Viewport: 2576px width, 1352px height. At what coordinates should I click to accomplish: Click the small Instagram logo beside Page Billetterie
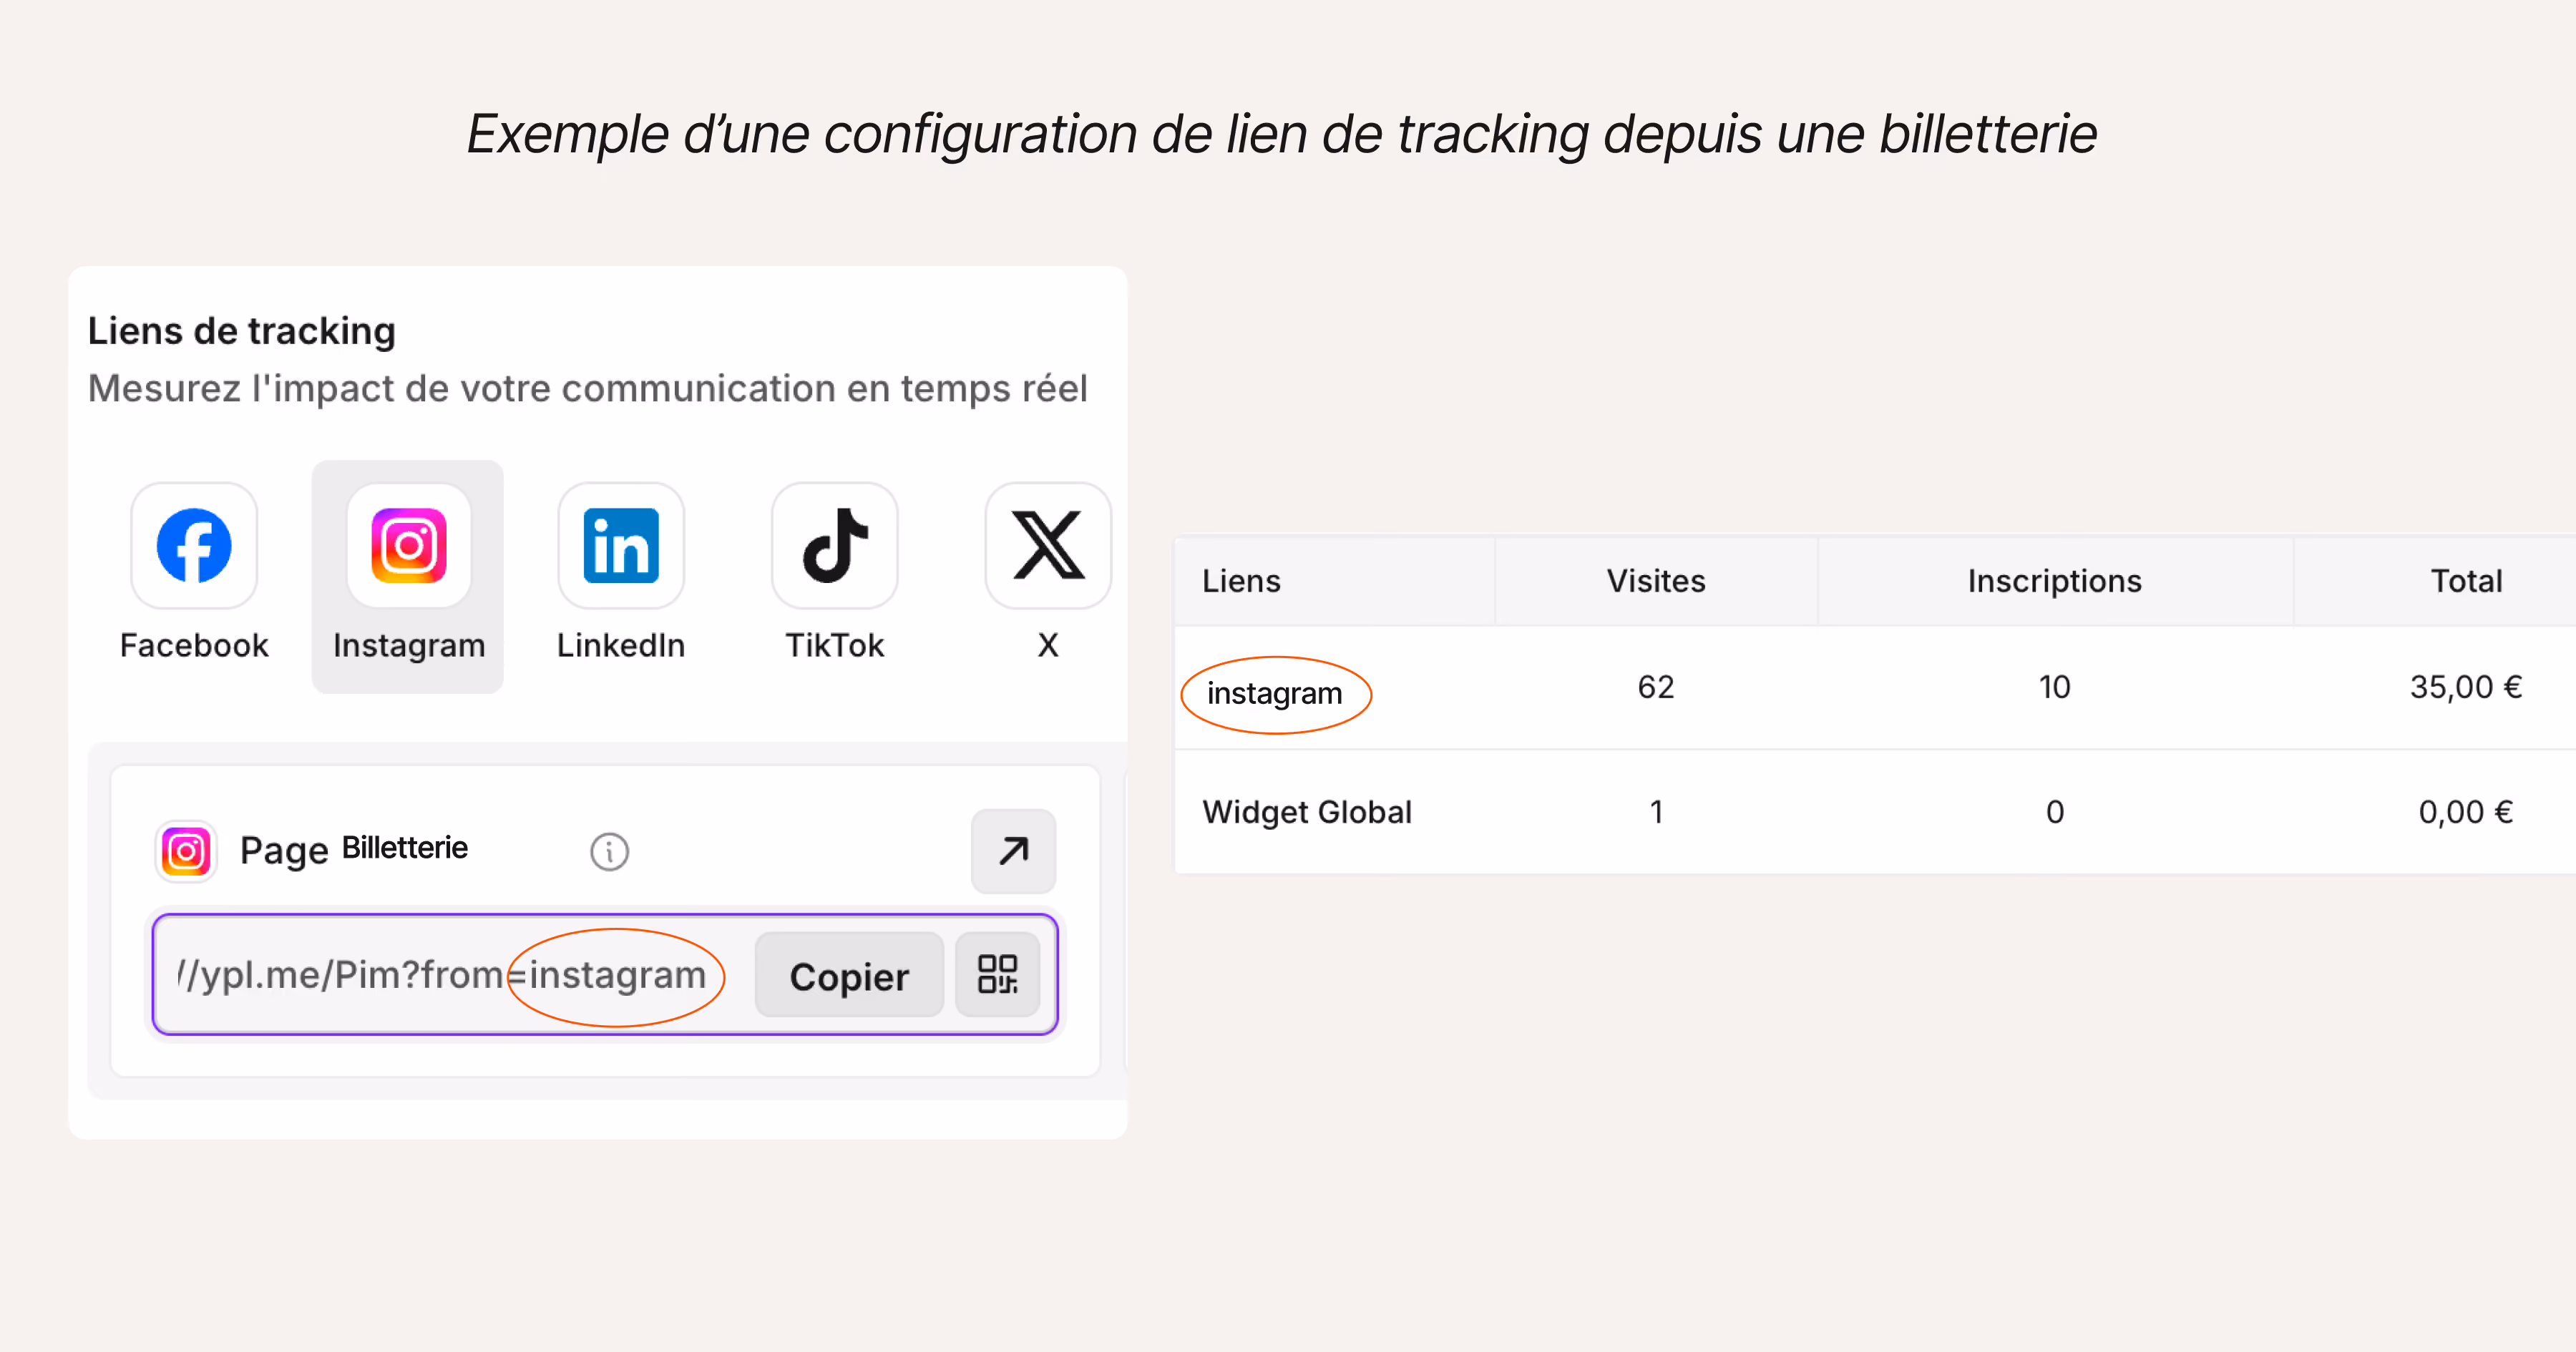186,852
